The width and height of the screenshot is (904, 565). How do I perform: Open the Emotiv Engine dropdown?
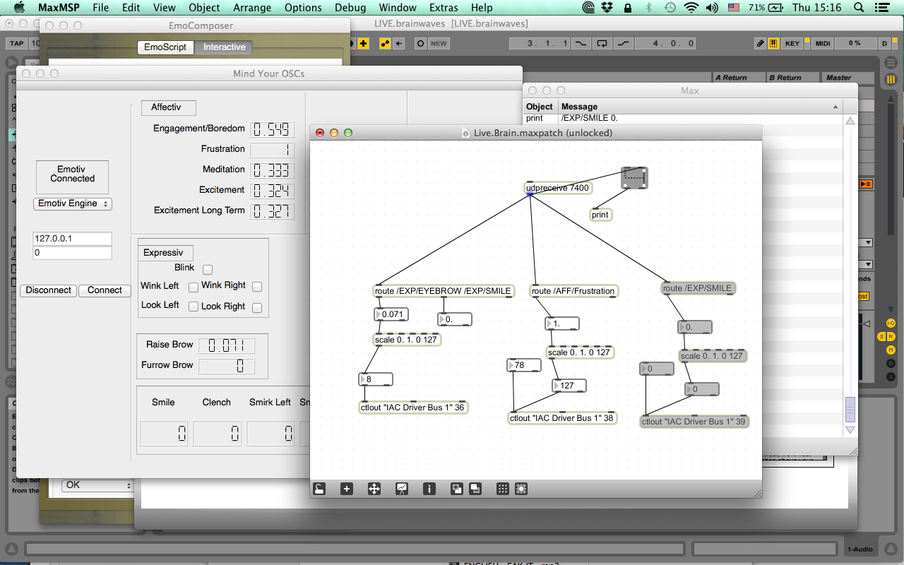point(72,203)
